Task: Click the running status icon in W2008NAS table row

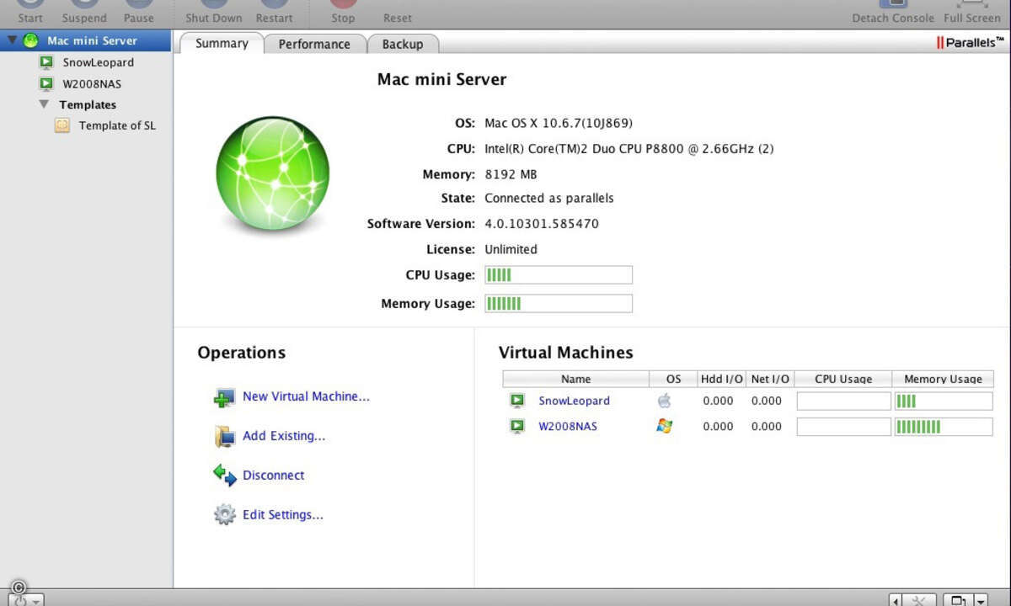Action: [516, 427]
